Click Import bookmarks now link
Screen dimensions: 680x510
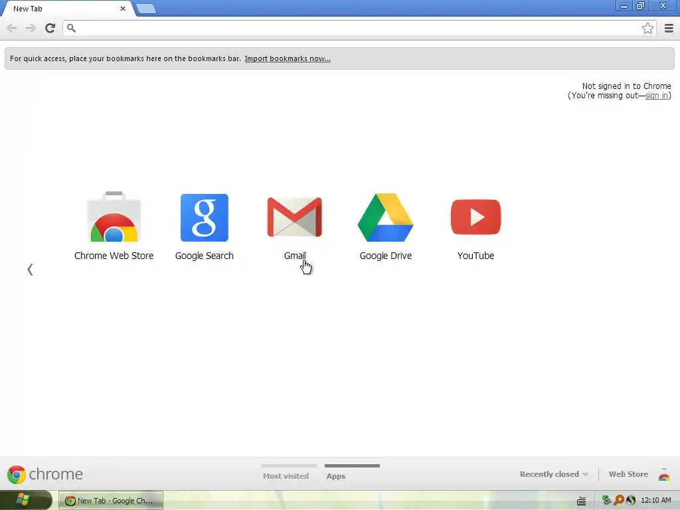pos(288,58)
